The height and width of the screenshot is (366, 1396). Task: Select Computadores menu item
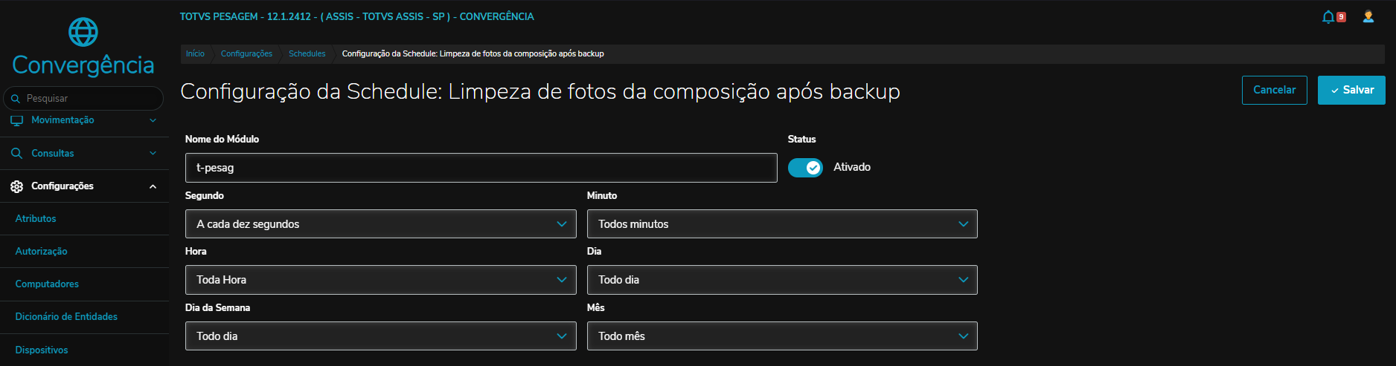[47, 284]
